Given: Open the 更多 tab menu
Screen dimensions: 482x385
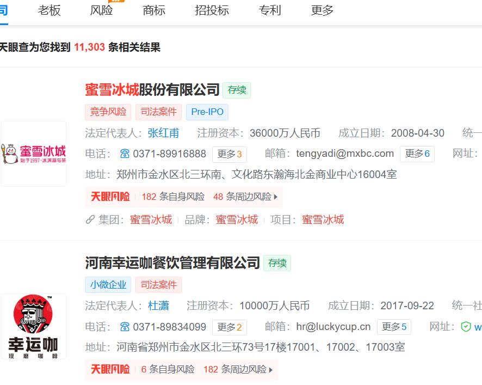Looking at the screenshot, I should 322,10.
